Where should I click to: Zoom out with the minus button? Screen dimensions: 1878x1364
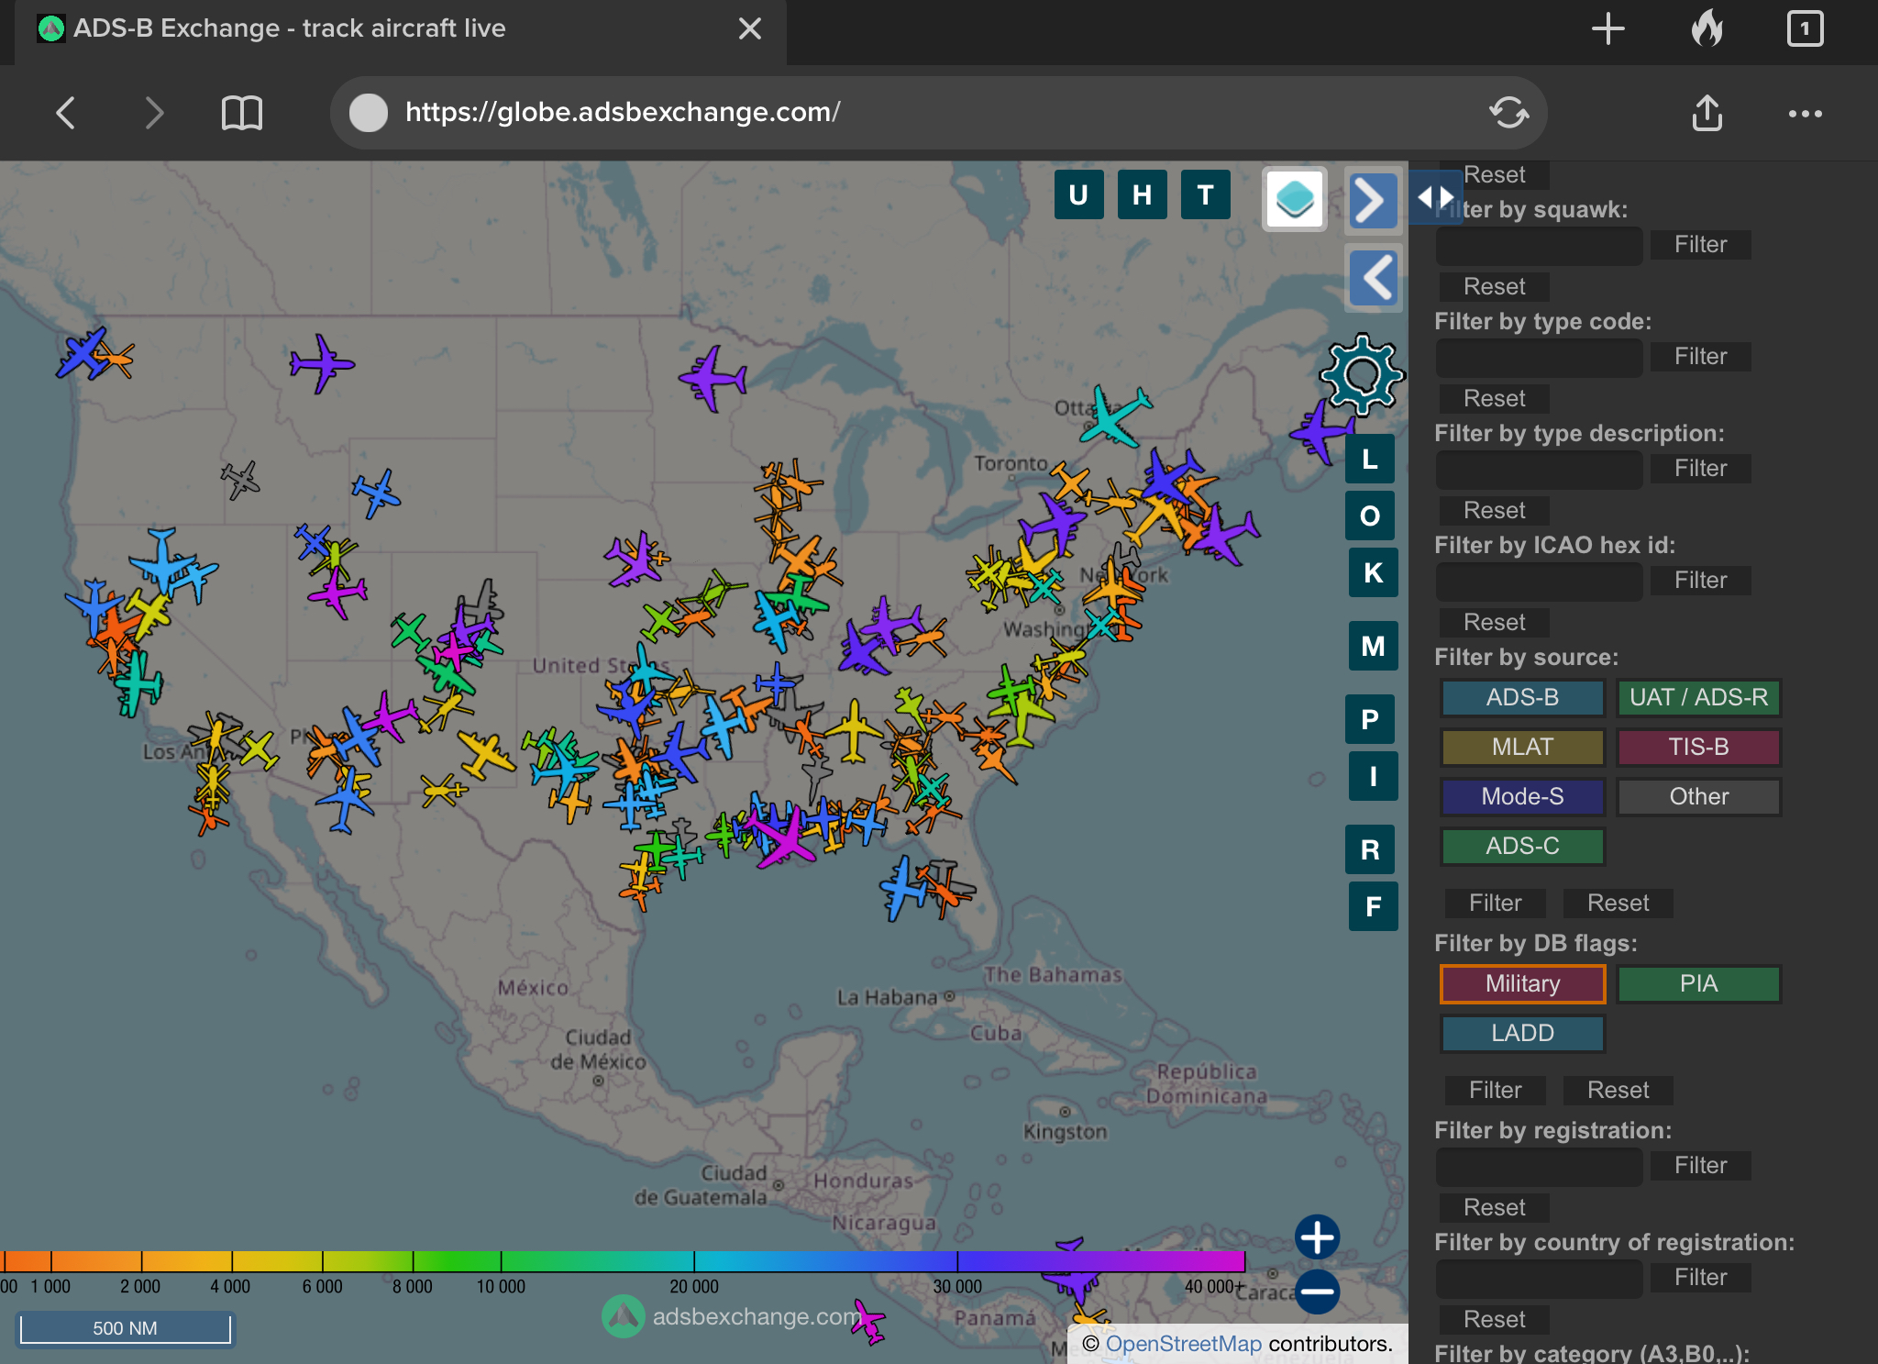click(1318, 1292)
